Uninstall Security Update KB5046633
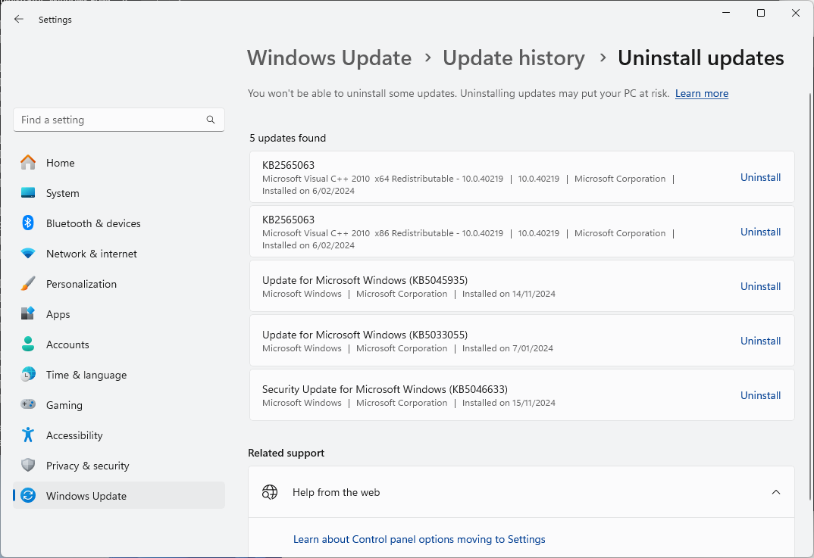 pyautogui.click(x=760, y=395)
